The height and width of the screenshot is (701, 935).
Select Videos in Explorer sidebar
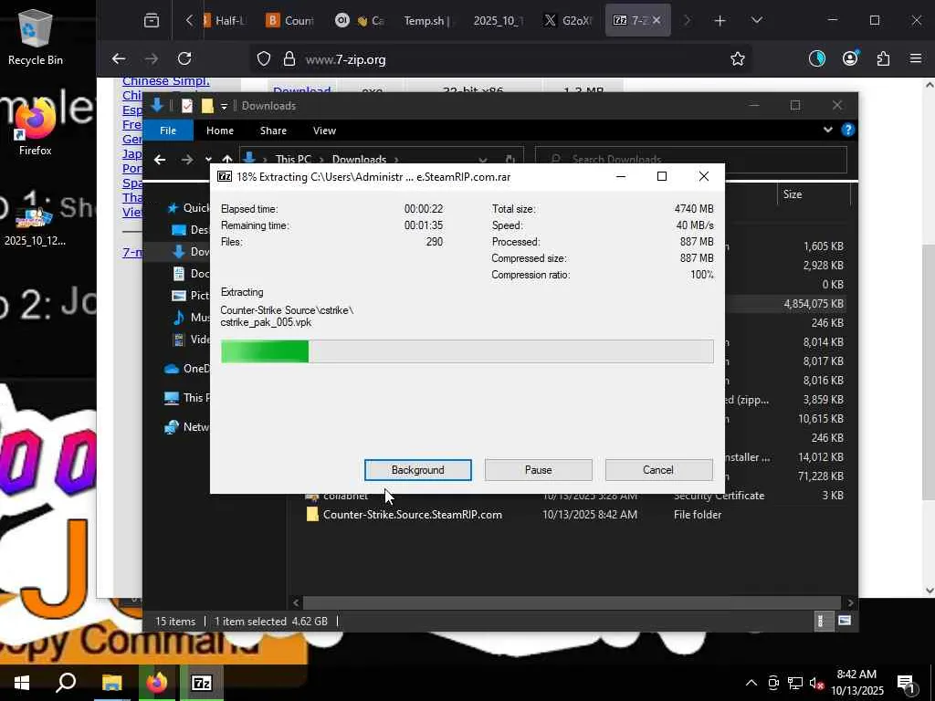pyautogui.click(x=191, y=340)
